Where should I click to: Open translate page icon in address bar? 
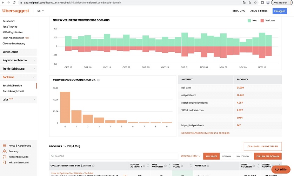[244, 2]
